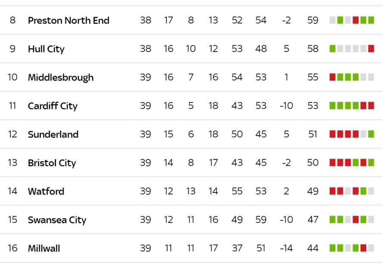
Task: Open the Preston North End team link
Action: [x=69, y=20]
